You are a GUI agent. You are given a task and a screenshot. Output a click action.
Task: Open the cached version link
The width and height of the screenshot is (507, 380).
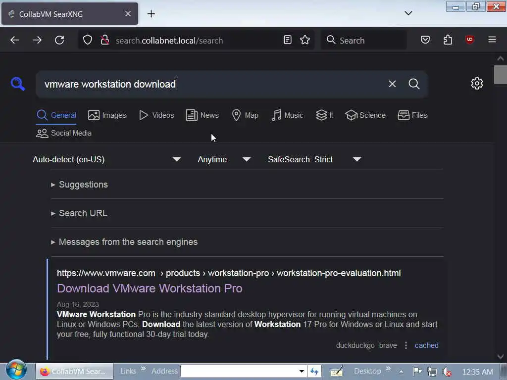coord(426,345)
